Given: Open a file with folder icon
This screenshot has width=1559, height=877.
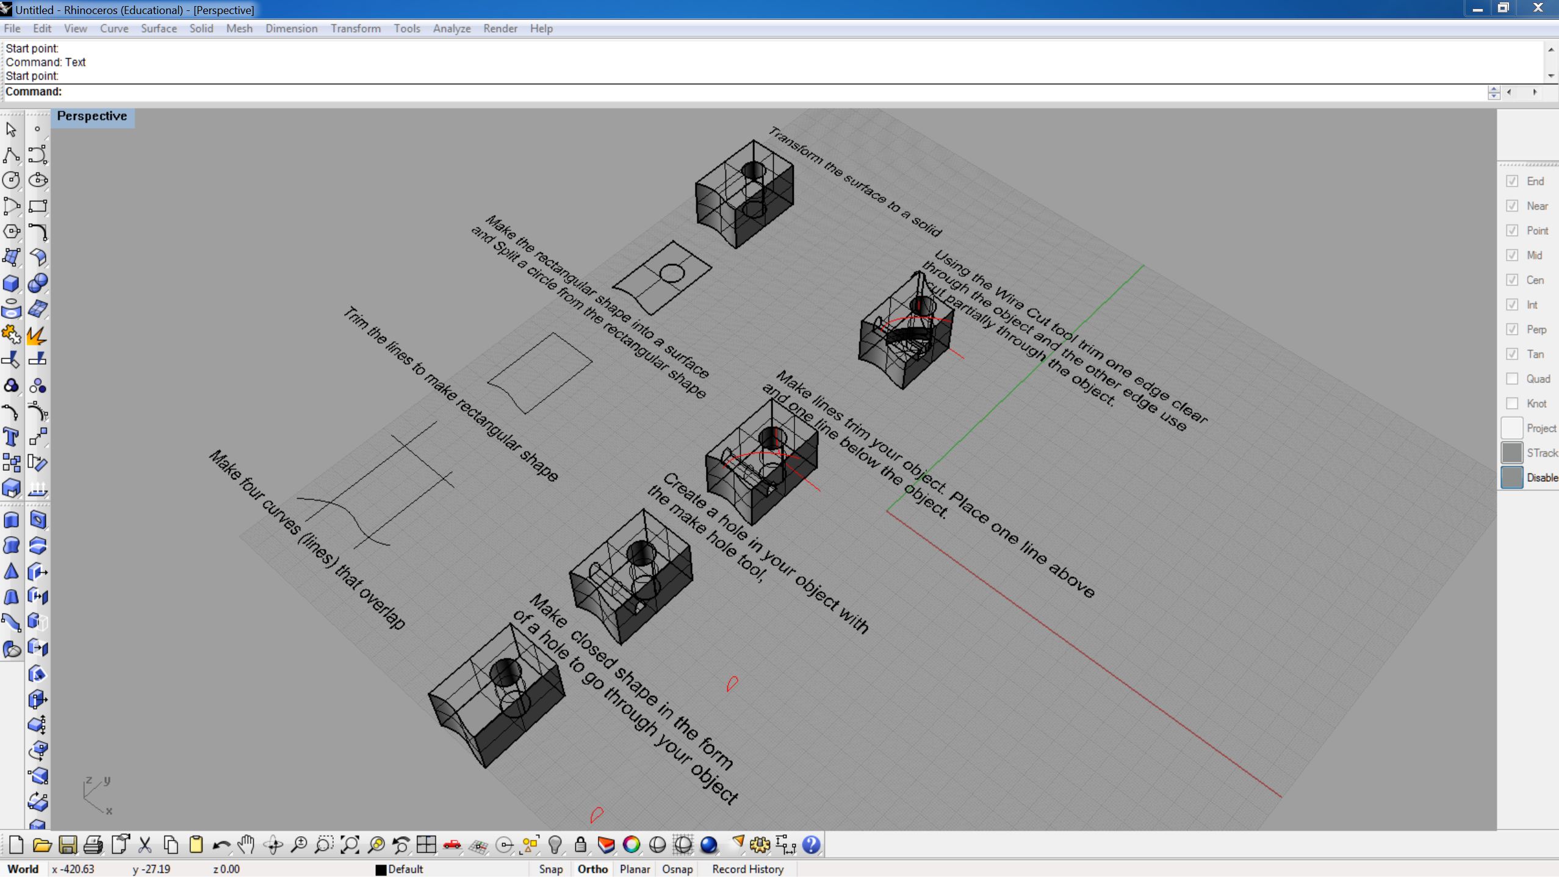Looking at the screenshot, I should pyautogui.click(x=41, y=845).
